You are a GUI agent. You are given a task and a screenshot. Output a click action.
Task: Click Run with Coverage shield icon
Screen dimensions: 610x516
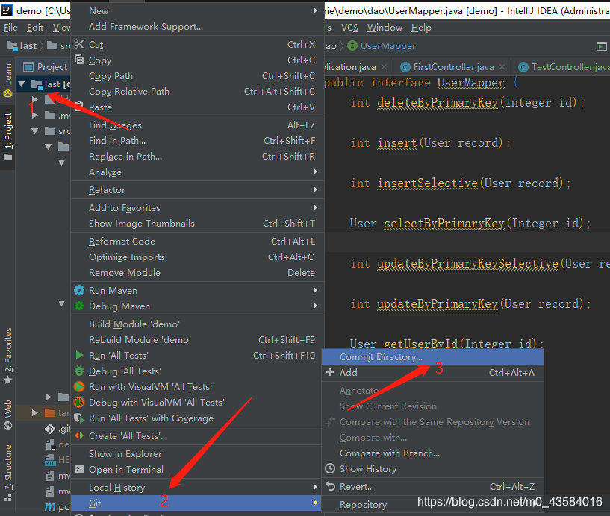[79, 418]
